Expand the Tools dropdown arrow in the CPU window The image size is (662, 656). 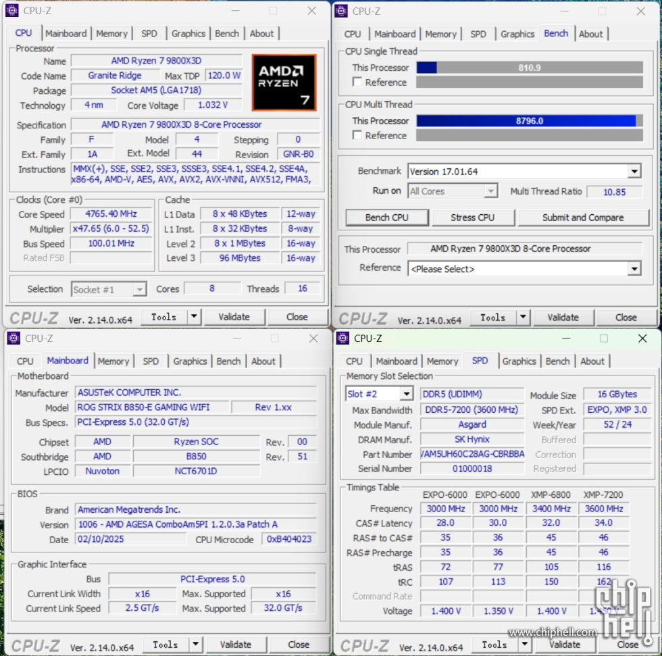194,317
